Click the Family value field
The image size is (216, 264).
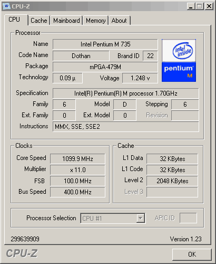(x=64, y=105)
